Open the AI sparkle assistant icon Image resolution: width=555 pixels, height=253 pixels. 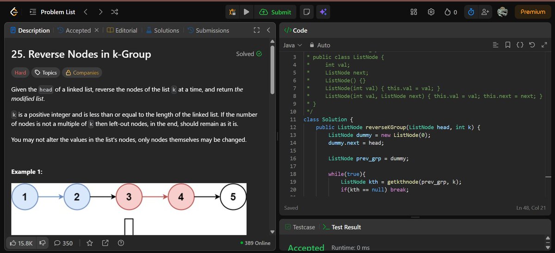323,12
